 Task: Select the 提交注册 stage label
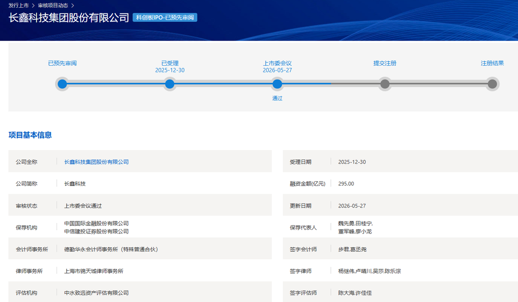385,63
